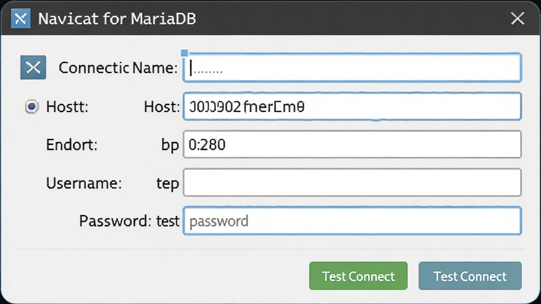
Task: Click the 'Endort:' label
Action: click(72, 145)
